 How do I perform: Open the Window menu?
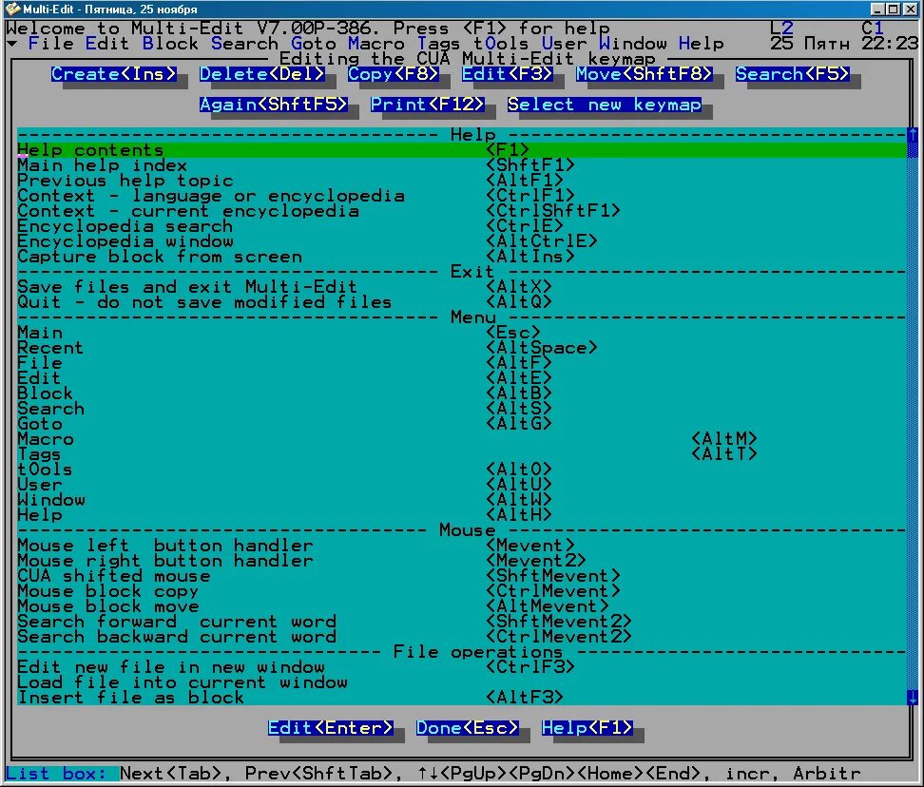(633, 43)
